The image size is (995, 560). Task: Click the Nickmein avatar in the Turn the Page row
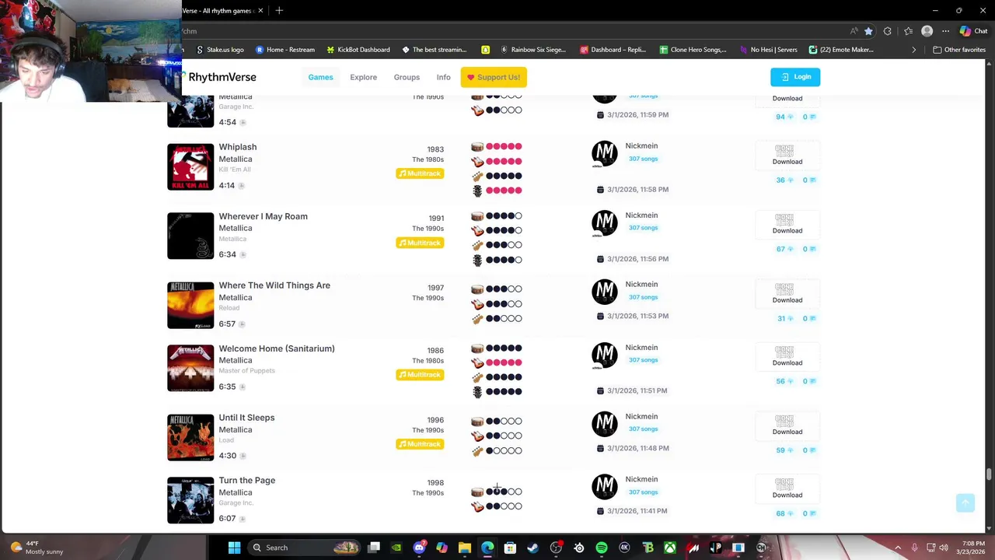coord(604,487)
